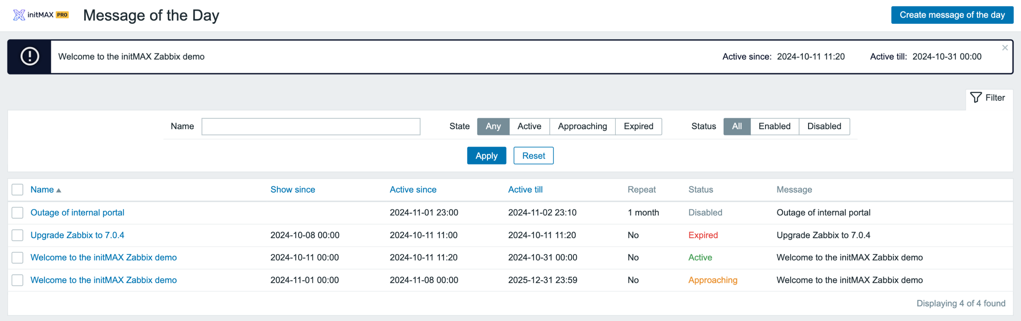
Task: Apply the filter settings
Action: click(486, 156)
